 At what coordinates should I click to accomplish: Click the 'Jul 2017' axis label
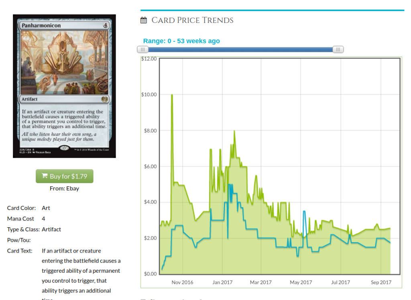(340, 282)
